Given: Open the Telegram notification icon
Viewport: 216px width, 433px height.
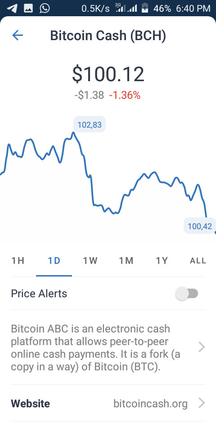Looking at the screenshot, I should (12, 8).
